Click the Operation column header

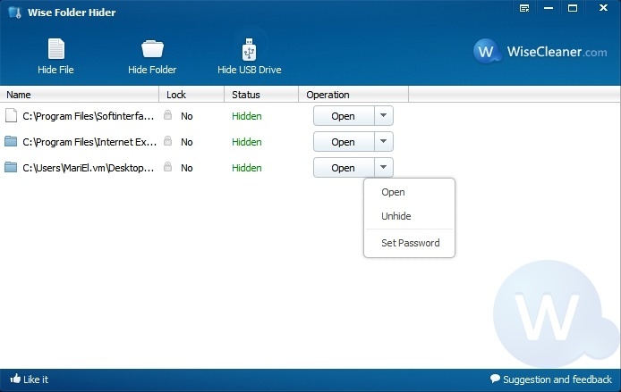[x=353, y=95]
